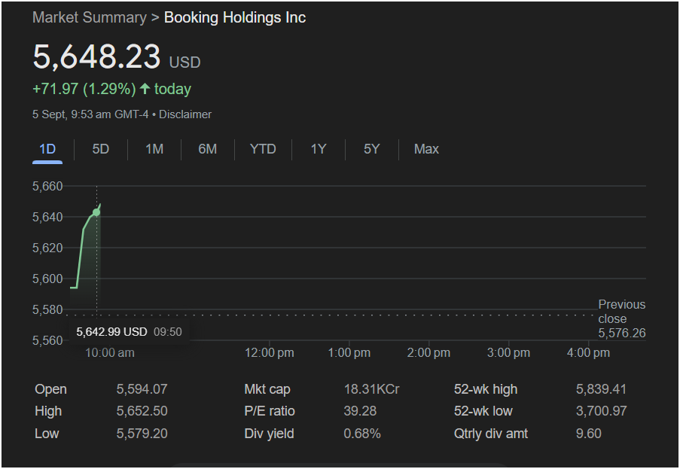Viewport: 680px width, 469px height.
Task: Select the YTD range tab
Action: [263, 149]
